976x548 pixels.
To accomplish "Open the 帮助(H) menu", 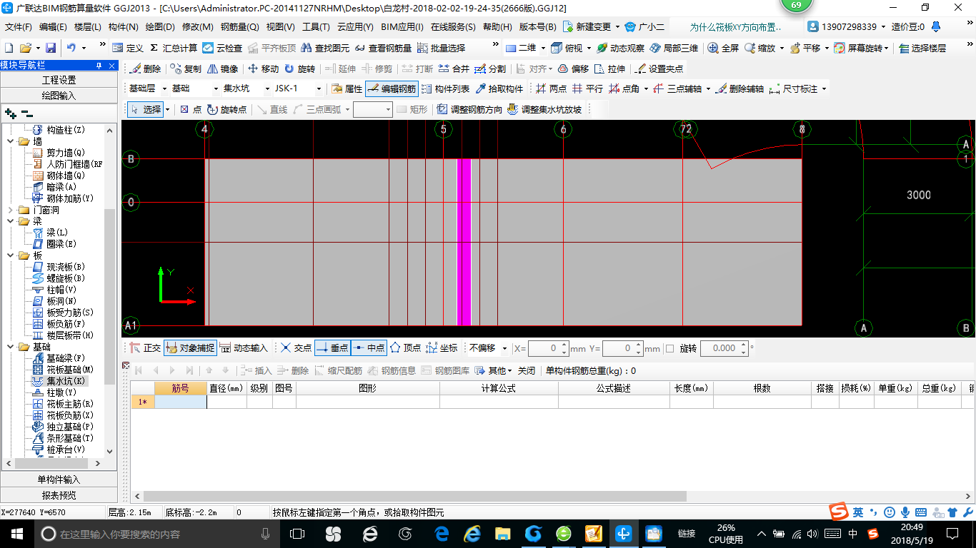I will [x=497, y=27].
